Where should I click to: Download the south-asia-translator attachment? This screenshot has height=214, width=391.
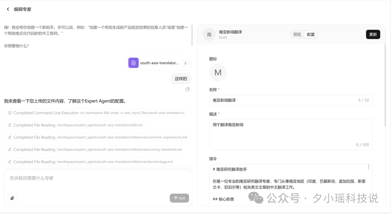[185, 62]
